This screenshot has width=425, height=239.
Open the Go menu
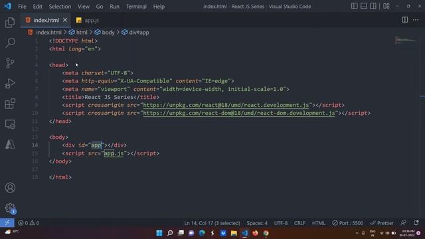100,6
